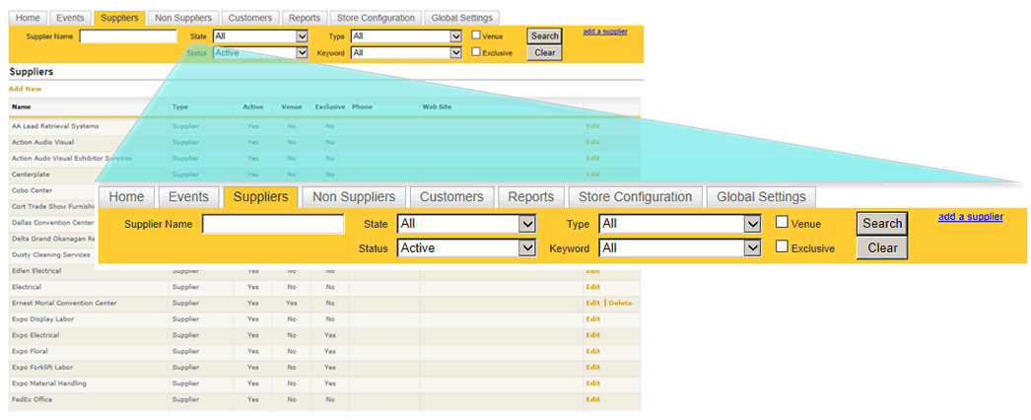
Task: Click the Name column header in the table
Action: click(21, 106)
